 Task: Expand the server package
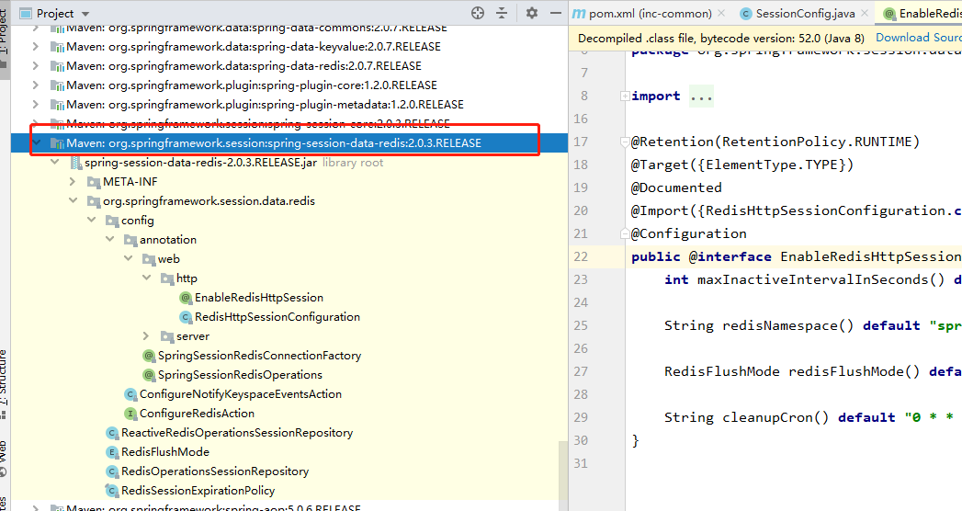pyautogui.click(x=146, y=336)
